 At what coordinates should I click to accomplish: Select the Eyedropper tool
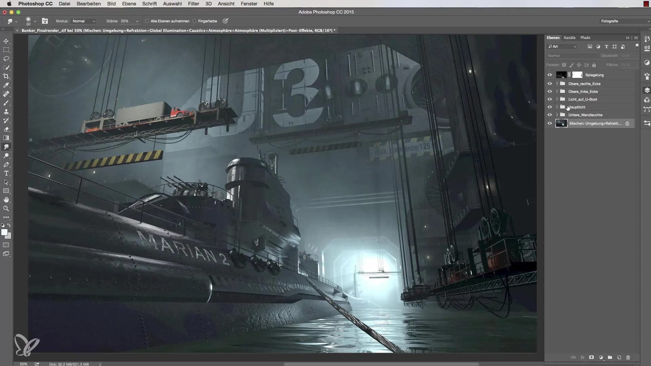[6, 85]
